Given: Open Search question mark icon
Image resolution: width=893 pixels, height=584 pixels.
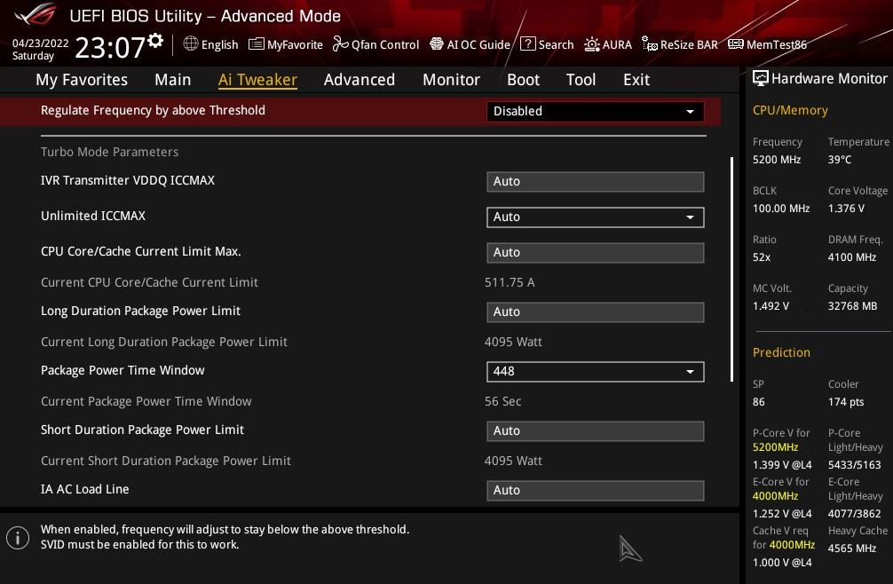Looking at the screenshot, I should [528, 43].
